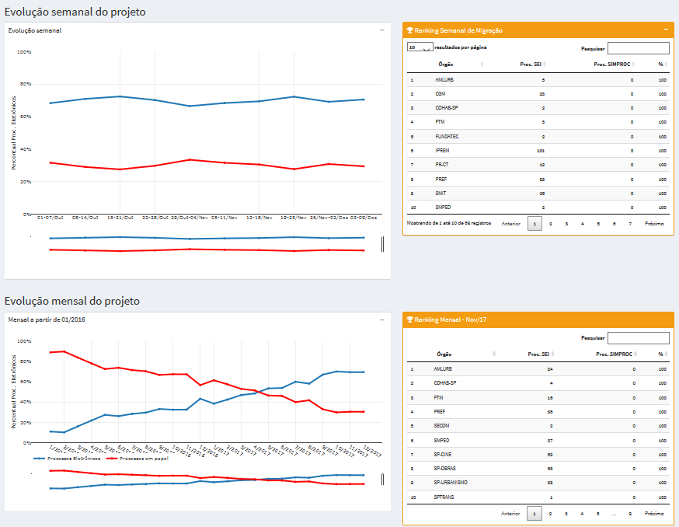
Task: Click the Evolução mensal do projeto heading
Action: [72, 302]
